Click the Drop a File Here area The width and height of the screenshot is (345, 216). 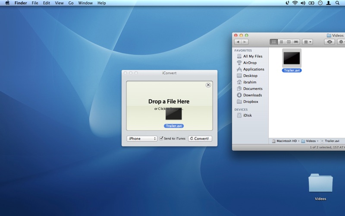tap(169, 102)
